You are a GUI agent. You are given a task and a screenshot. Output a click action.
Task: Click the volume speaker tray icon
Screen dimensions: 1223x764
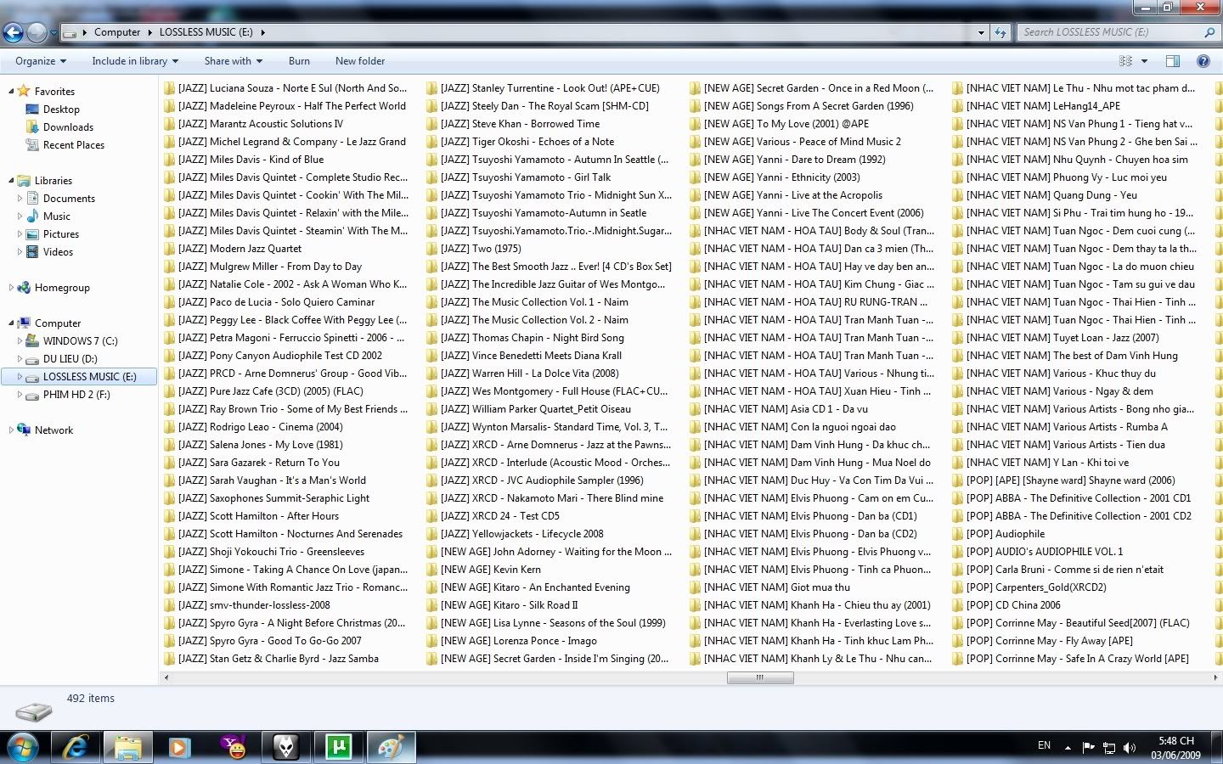pos(1130,748)
